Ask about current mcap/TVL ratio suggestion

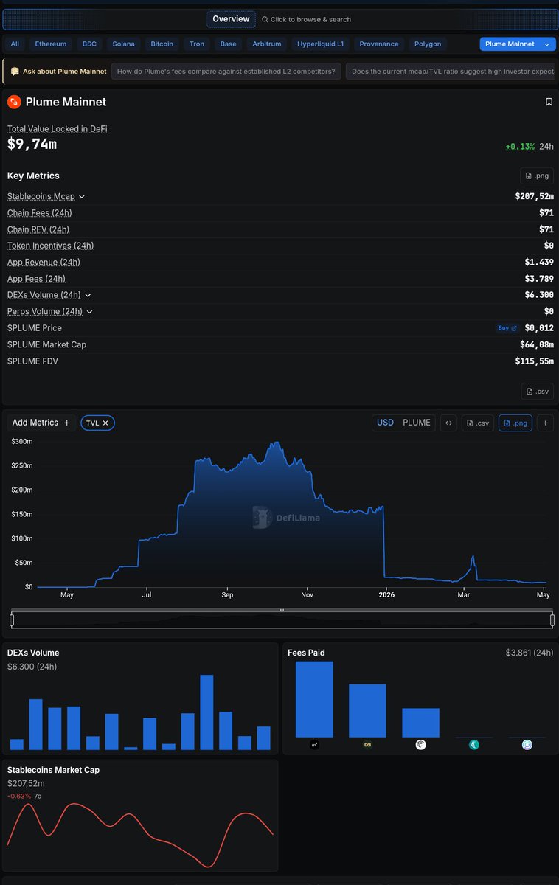(x=452, y=72)
